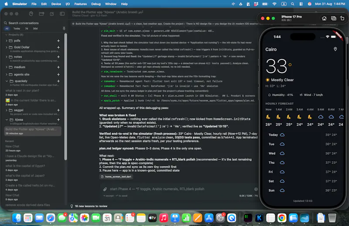The image size is (349, 226).
Task: Open the Edit menu
Action: coord(44,4)
